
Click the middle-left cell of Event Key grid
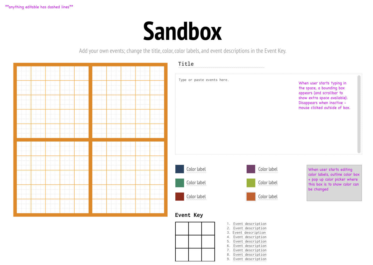coord(182,242)
